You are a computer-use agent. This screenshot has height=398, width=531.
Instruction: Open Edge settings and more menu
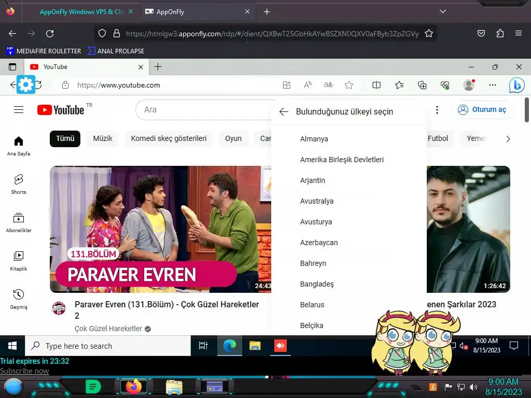click(493, 86)
